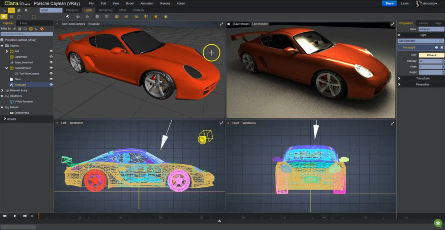445x230 pixels.
Task: Open the Local coordinate space dropdown
Action: point(51,10)
